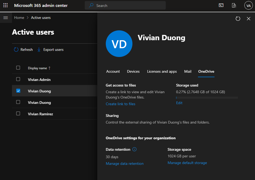The image size is (255, 180).
Task: Open the Licenses and apps tab
Action: pyautogui.click(x=162, y=71)
